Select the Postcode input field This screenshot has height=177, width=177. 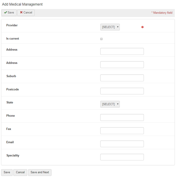click(122, 91)
